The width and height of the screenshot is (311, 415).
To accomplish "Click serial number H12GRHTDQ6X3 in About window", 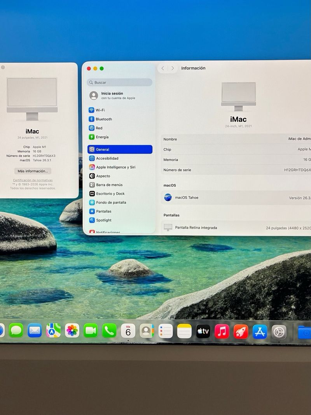I will [x=44, y=156].
